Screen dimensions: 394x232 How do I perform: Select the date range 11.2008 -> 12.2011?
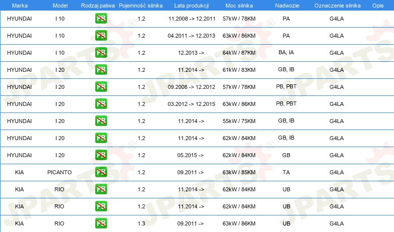(192, 19)
